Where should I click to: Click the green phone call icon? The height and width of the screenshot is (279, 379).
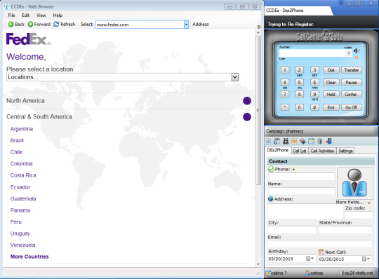point(271,169)
